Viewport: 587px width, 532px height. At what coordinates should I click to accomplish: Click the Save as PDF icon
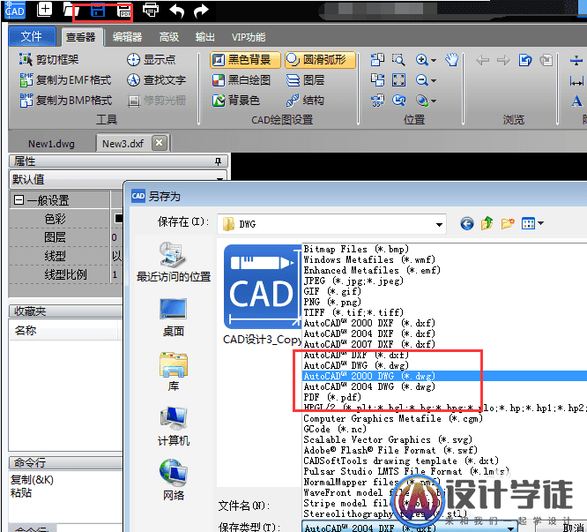coord(124,11)
